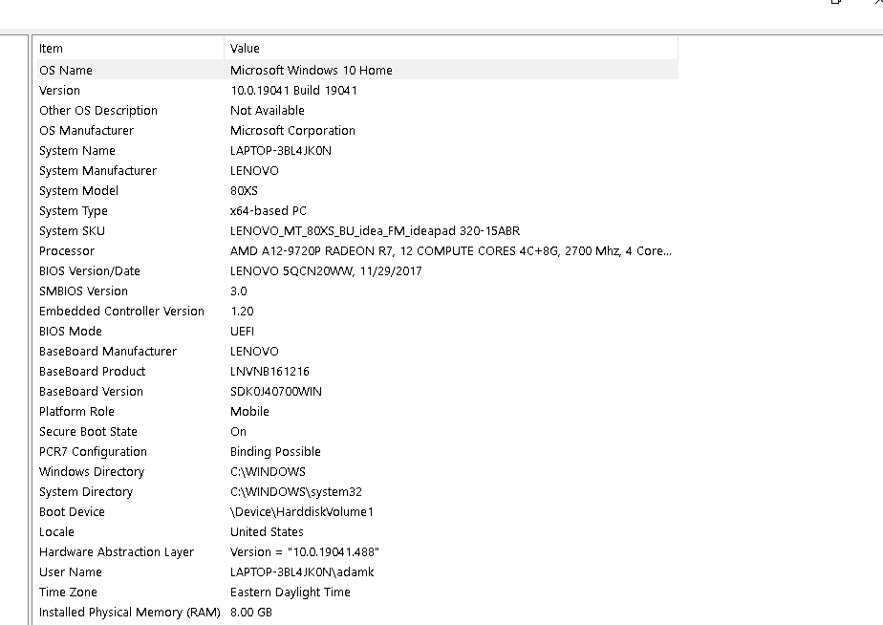The image size is (883, 625).
Task: Select the Secure Boot State row
Action: coord(357,432)
